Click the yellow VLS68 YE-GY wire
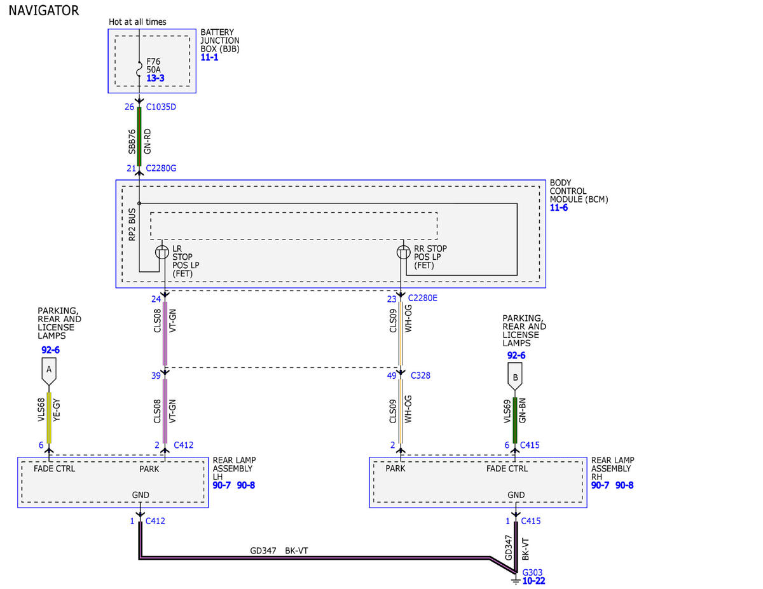The height and width of the screenshot is (589, 763). (49, 417)
